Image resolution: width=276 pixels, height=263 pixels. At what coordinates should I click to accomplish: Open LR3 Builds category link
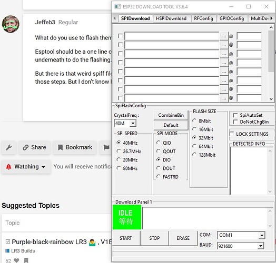tap(20, 251)
